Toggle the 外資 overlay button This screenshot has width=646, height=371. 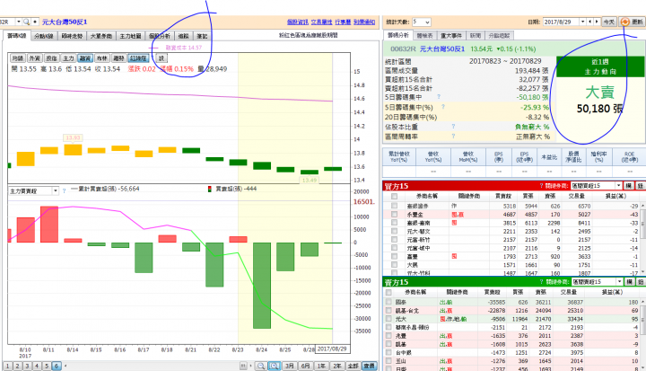click(35, 58)
